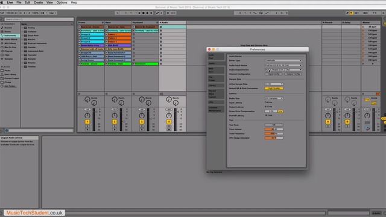The image size is (386, 217).
Task: Click the transport Play button
Action: (x=139, y=13)
